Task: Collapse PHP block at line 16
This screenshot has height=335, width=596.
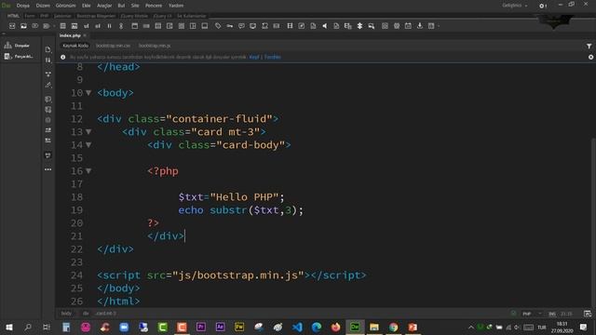Action: (x=88, y=171)
